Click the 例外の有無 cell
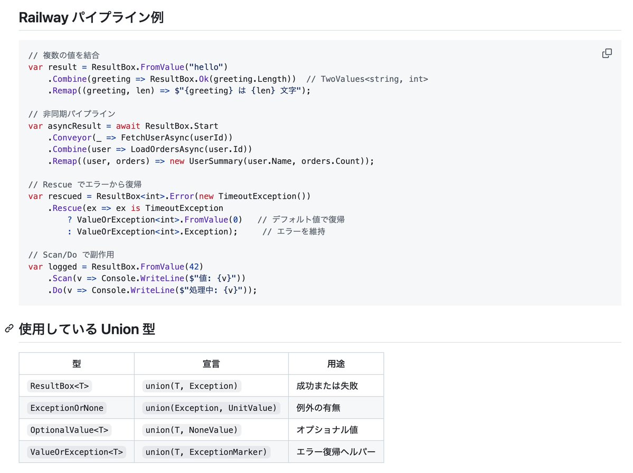The height and width of the screenshot is (473, 633). [336, 408]
